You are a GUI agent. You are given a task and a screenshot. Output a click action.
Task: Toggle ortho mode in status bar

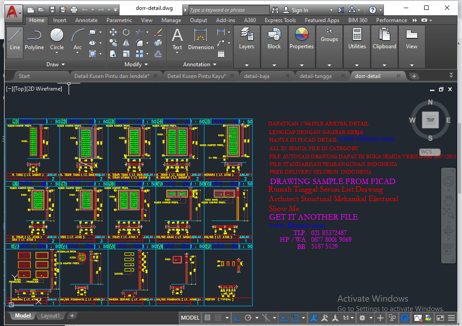click(237, 318)
